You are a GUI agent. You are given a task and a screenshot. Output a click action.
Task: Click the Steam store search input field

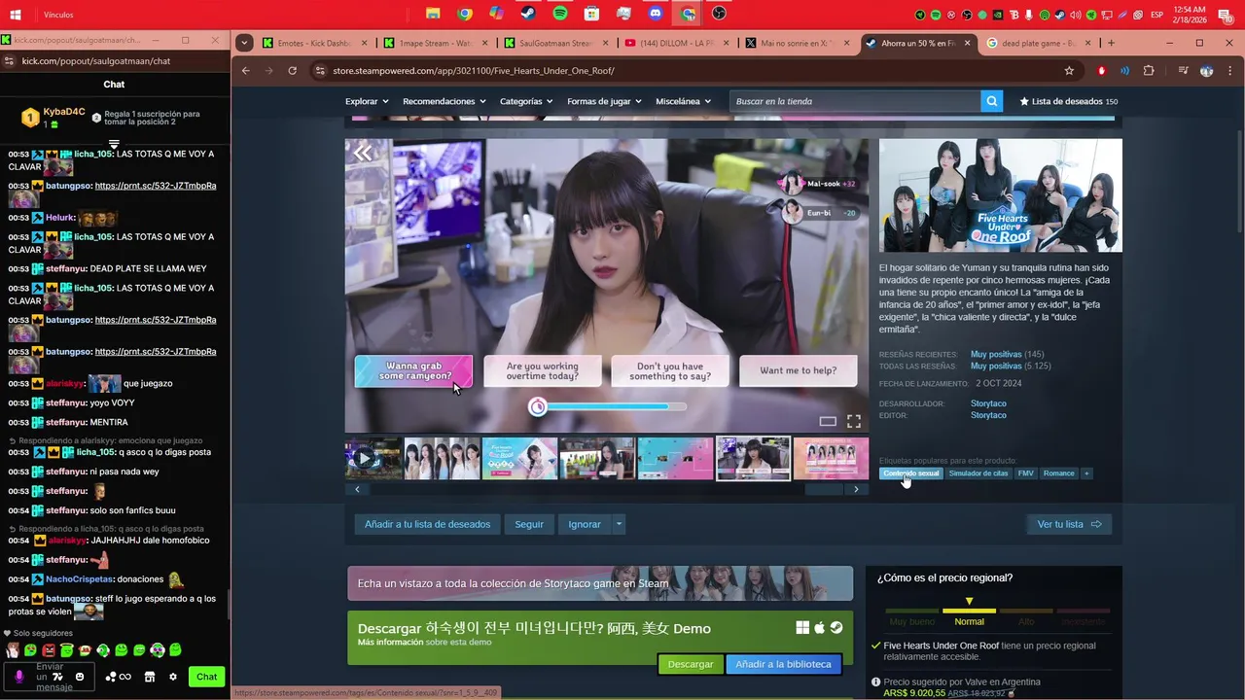[855, 101]
